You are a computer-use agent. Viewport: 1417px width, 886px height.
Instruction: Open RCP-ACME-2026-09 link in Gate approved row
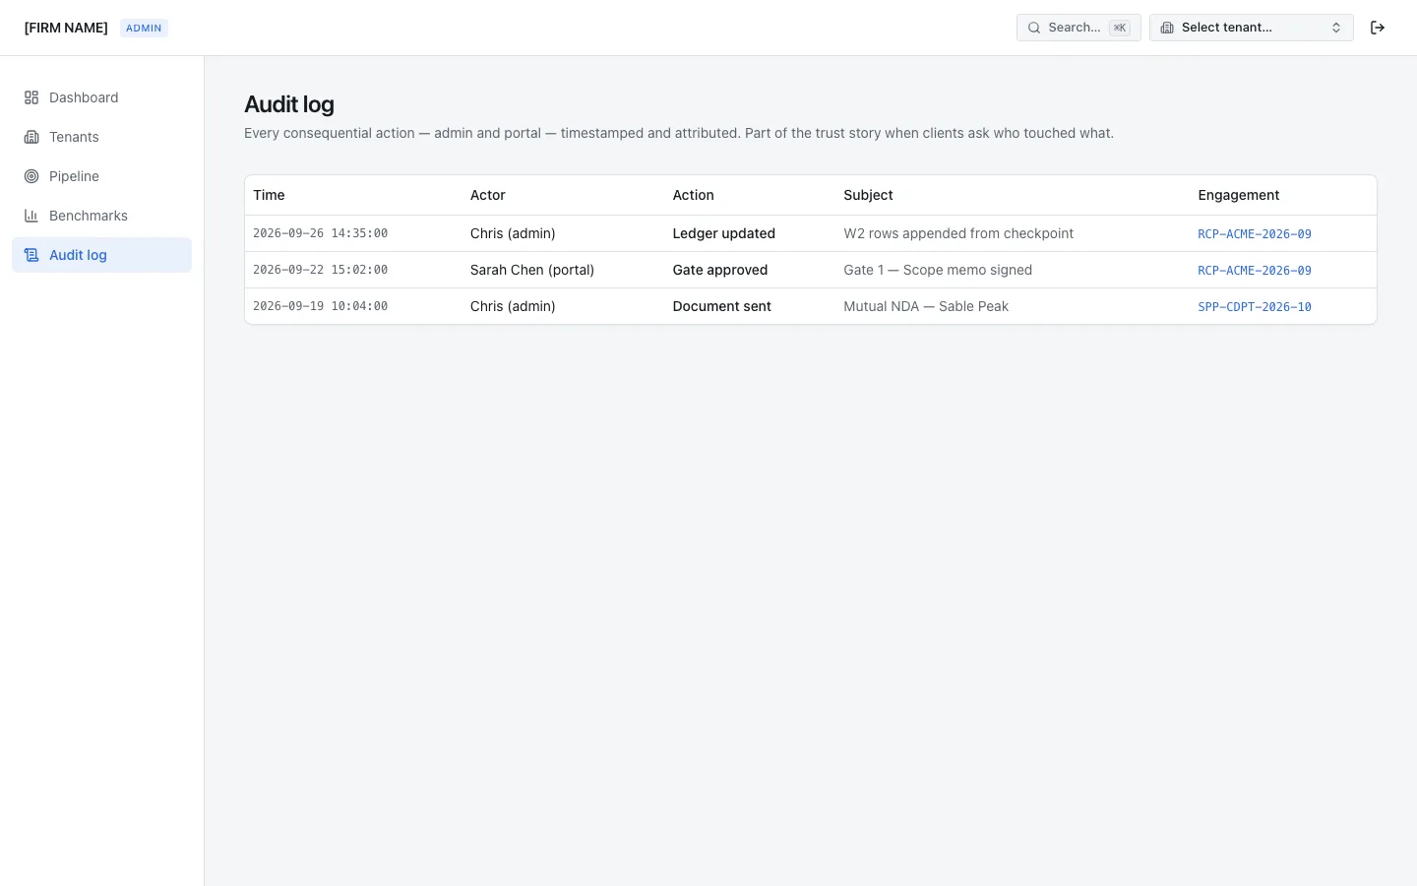[x=1255, y=271]
